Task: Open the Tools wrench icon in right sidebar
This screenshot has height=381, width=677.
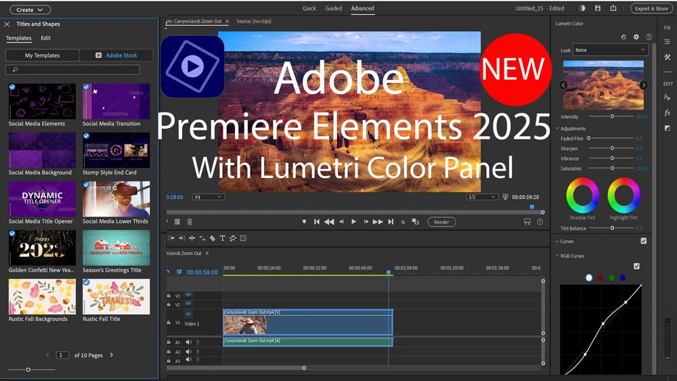Action: (x=667, y=57)
